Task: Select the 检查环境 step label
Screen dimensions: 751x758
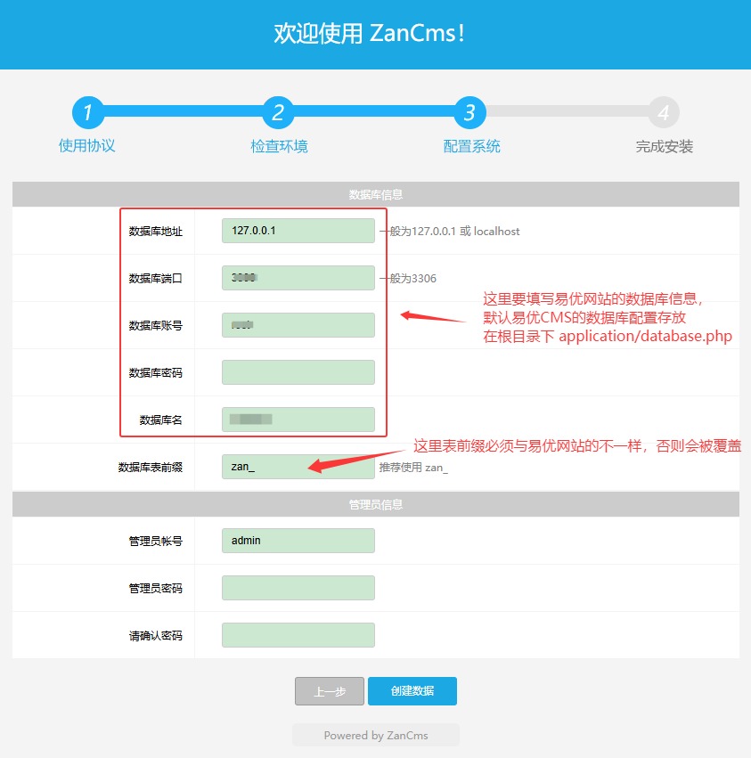Action: 279,146
